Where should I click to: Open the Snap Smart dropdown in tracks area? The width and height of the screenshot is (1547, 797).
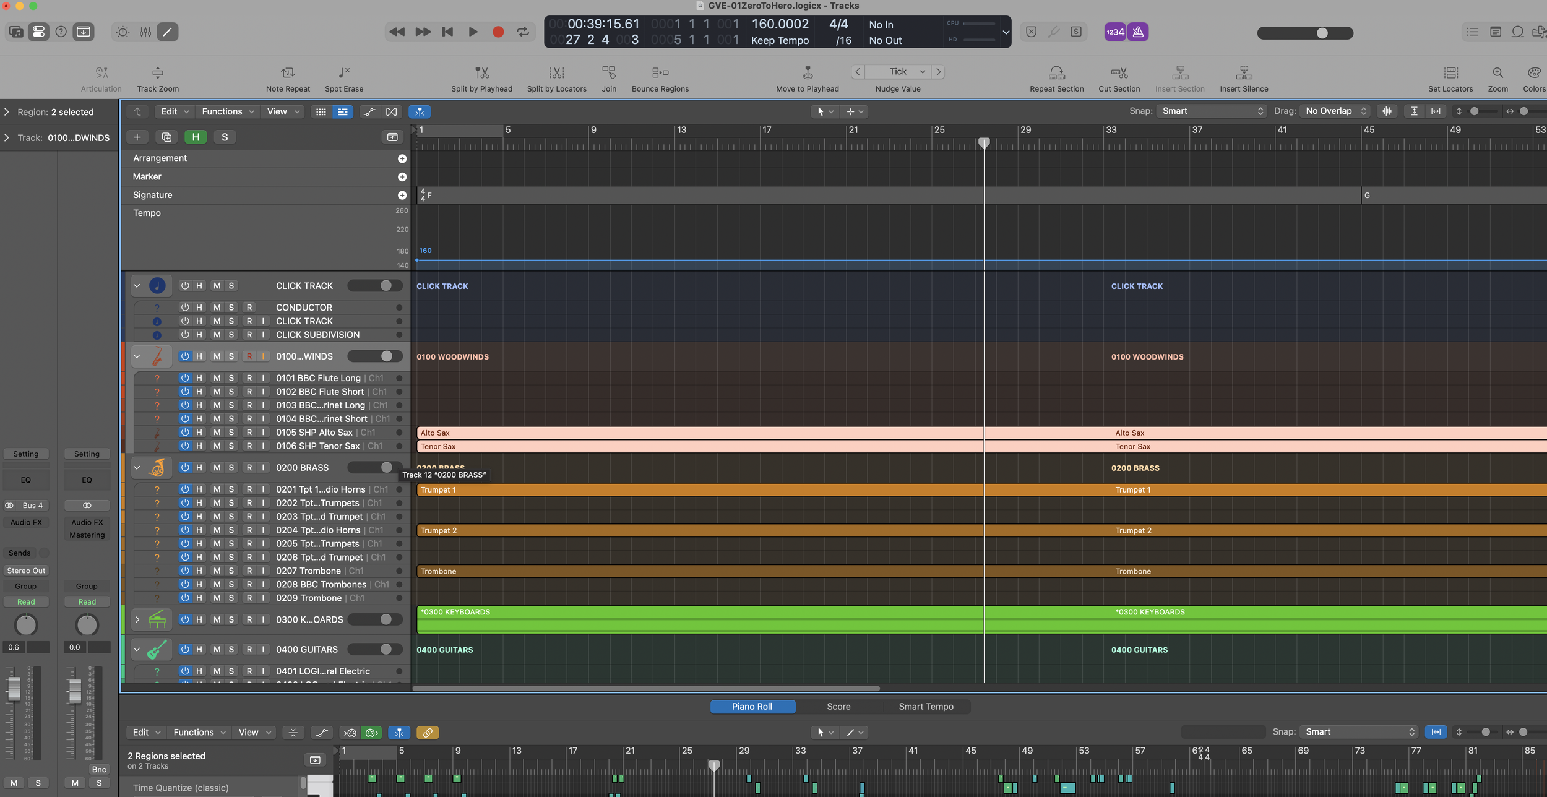(1212, 111)
